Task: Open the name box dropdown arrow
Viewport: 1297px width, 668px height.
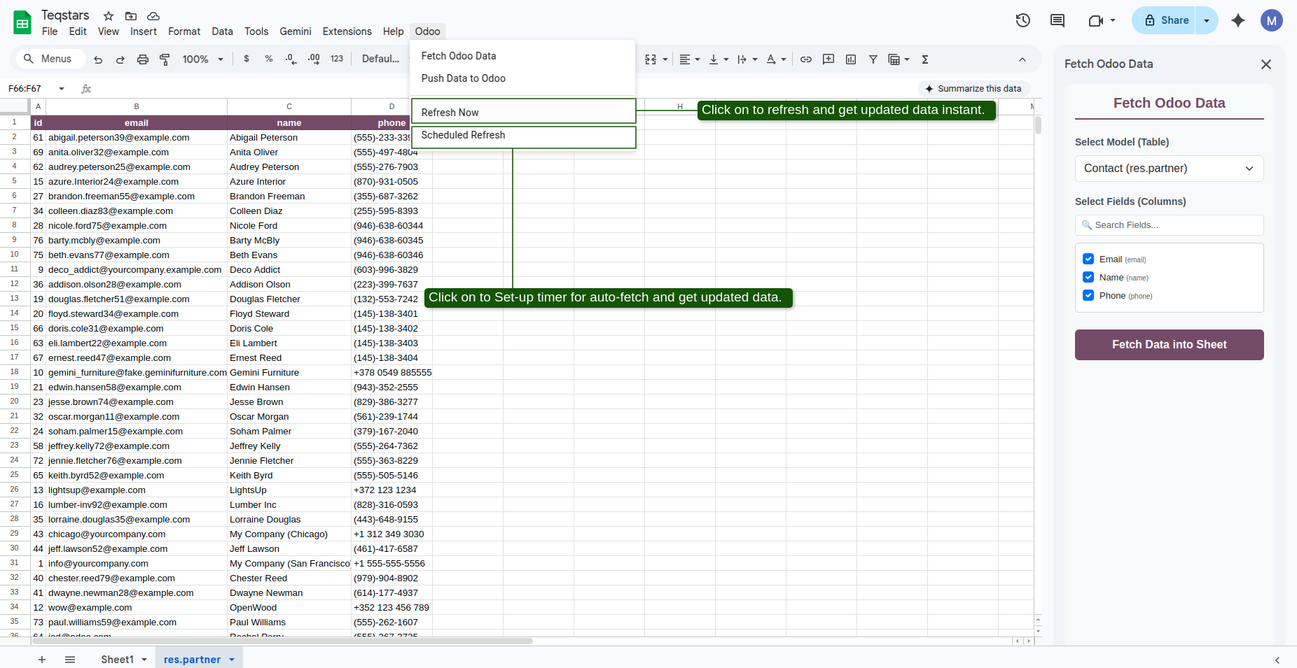Action: pyautogui.click(x=62, y=89)
